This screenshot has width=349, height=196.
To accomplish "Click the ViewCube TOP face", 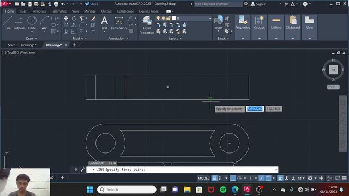I will (333, 70).
